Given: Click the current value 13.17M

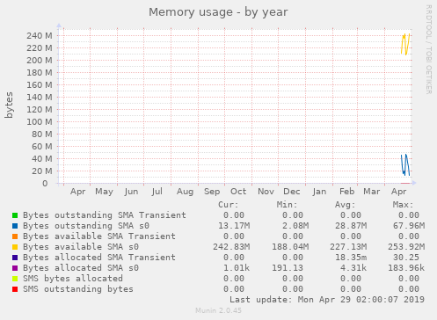Looking at the screenshot, I should click(x=234, y=226).
